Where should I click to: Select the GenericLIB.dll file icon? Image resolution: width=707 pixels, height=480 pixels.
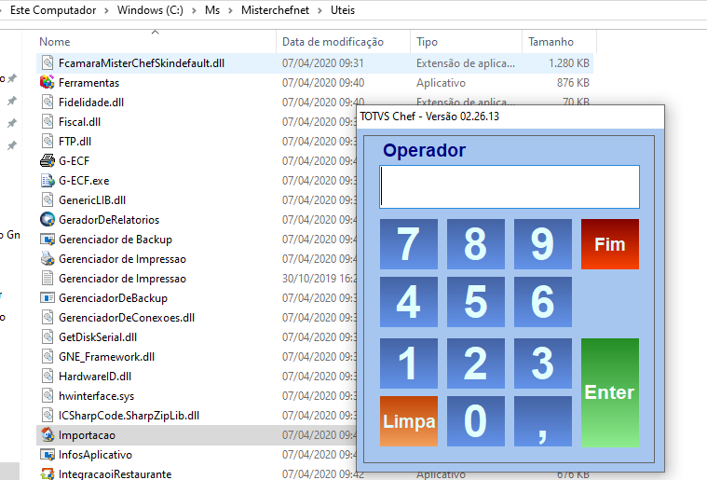(x=48, y=199)
